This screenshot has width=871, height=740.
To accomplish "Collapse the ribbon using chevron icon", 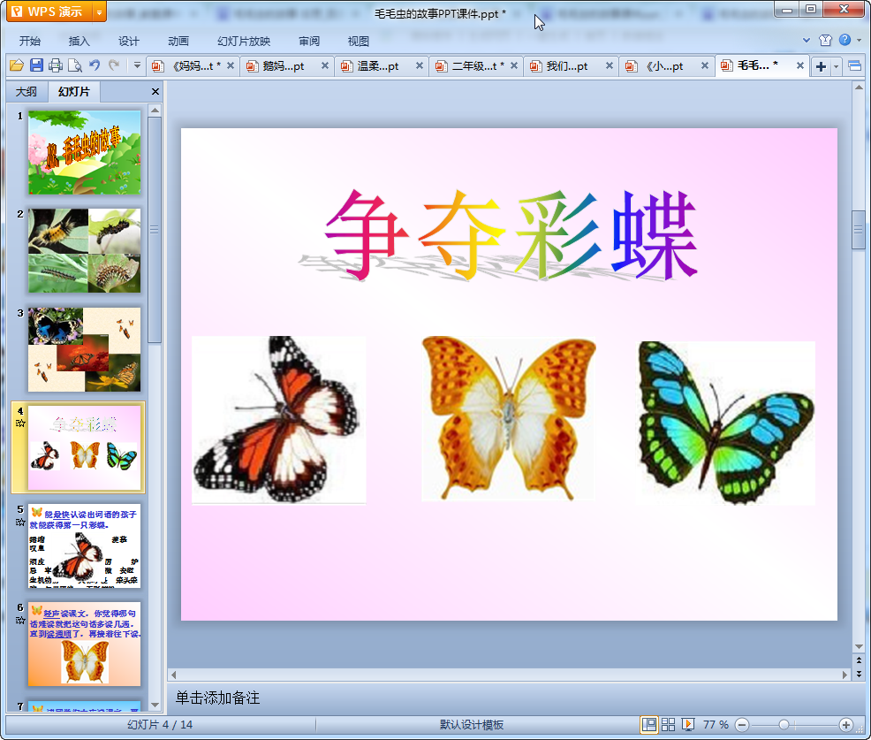I will coord(807,40).
